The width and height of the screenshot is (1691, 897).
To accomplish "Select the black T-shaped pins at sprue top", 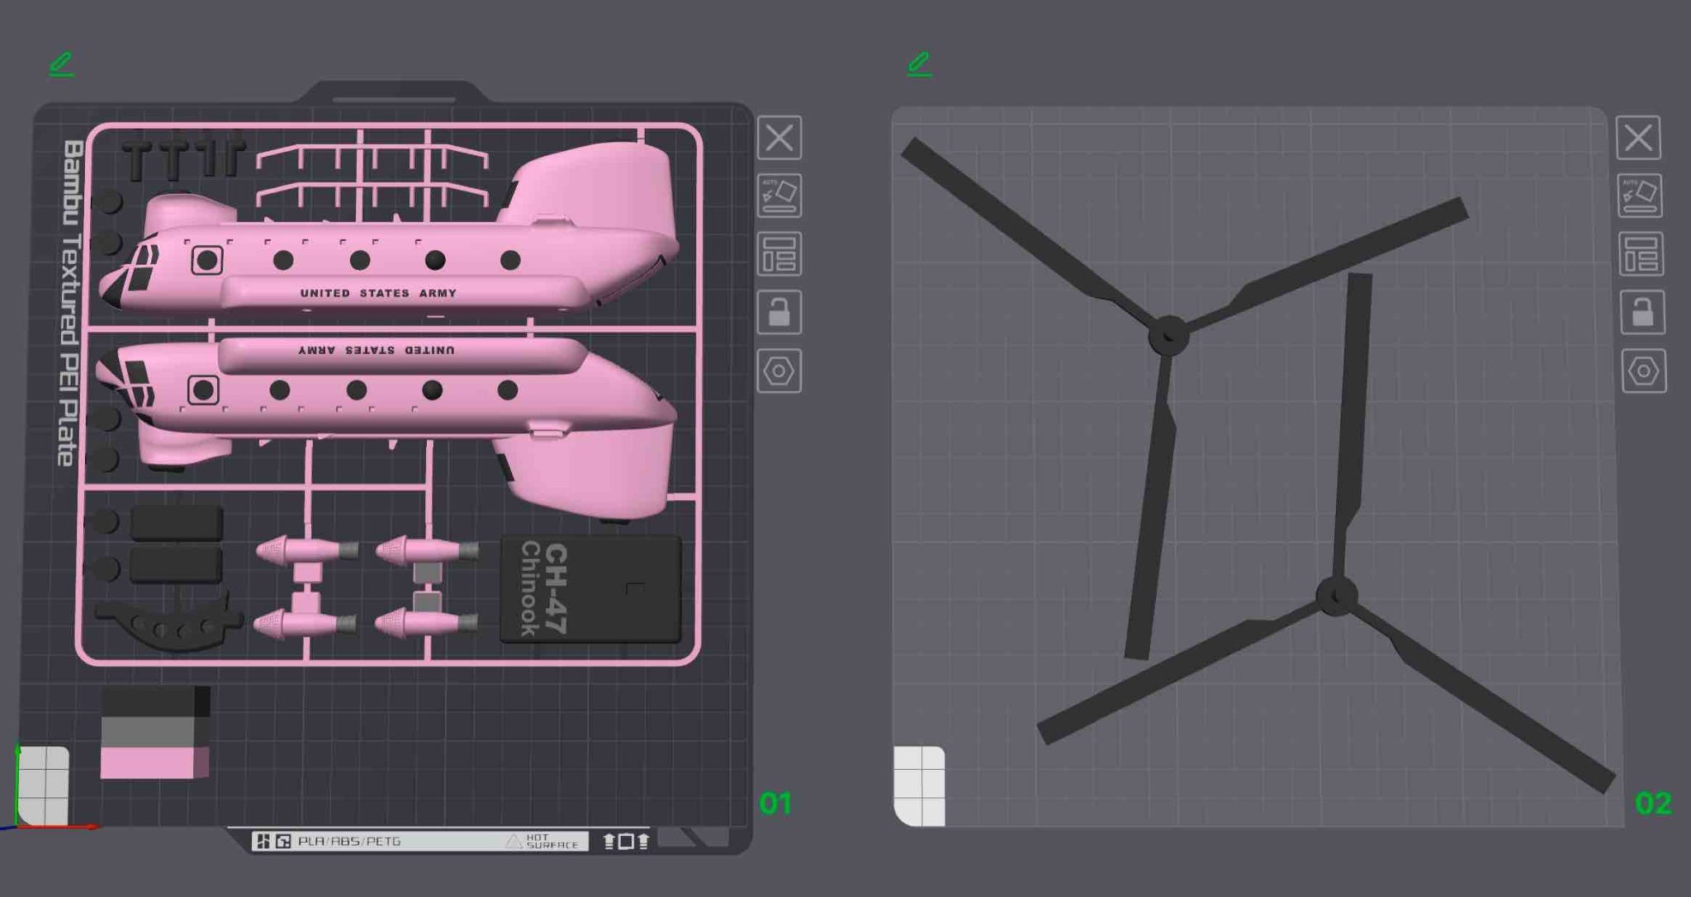I will (184, 157).
